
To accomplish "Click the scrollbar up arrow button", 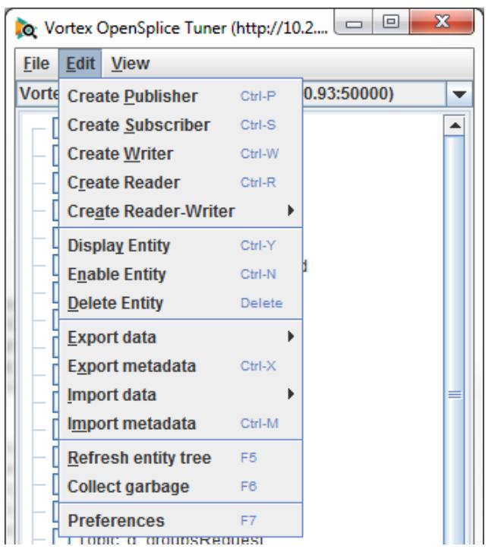I will tap(455, 125).
